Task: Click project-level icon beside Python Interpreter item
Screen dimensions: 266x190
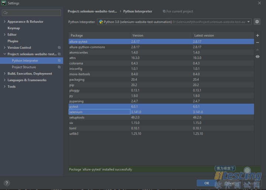Action: click(x=59, y=61)
